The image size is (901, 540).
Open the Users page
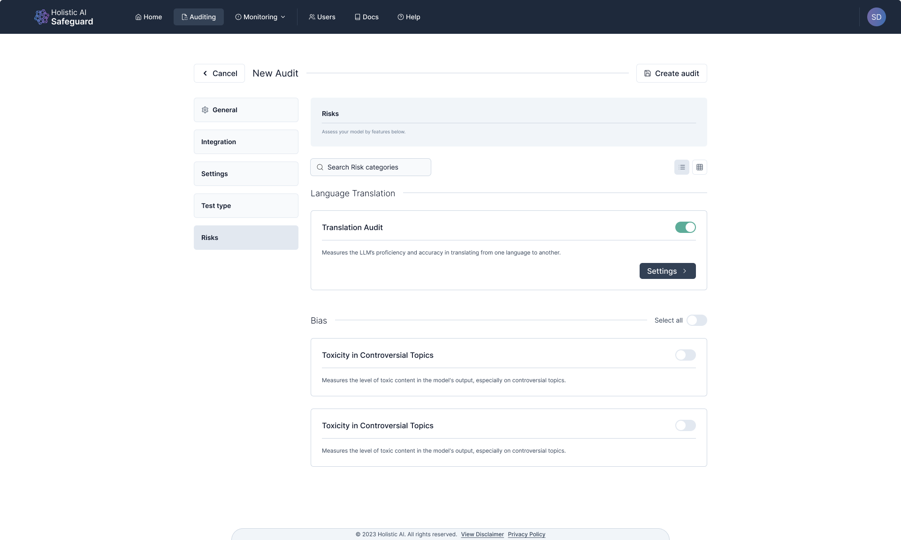click(322, 17)
